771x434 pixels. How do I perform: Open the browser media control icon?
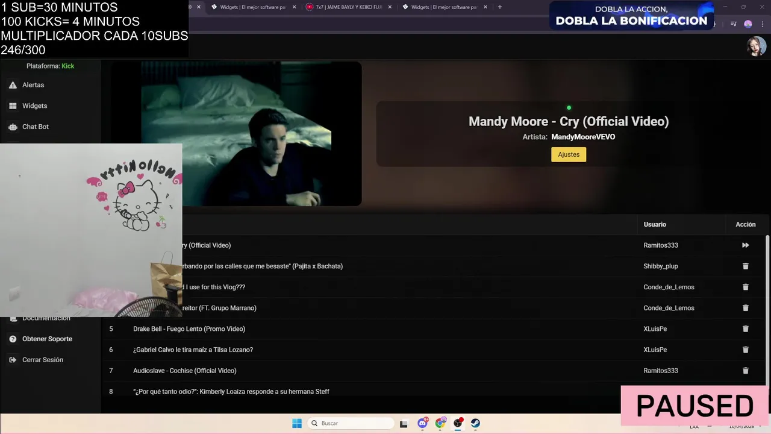tap(734, 24)
